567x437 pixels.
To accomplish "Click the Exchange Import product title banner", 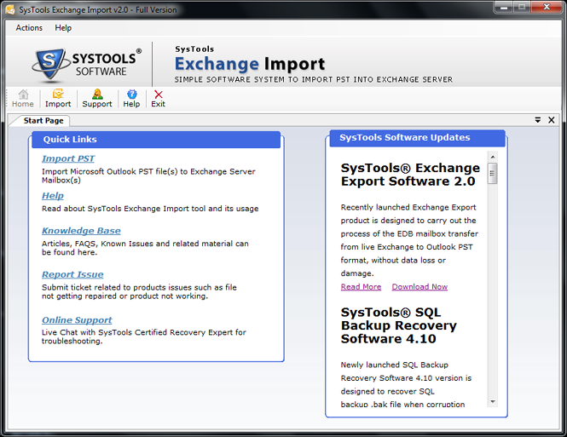I will click(x=250, y=64).
